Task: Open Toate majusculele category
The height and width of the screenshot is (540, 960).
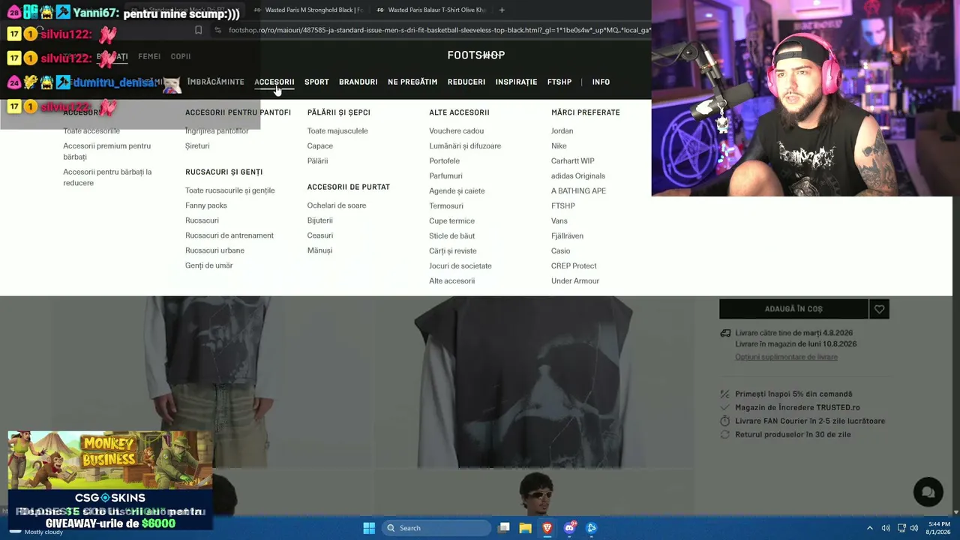Action: click(x=337, y=130)
